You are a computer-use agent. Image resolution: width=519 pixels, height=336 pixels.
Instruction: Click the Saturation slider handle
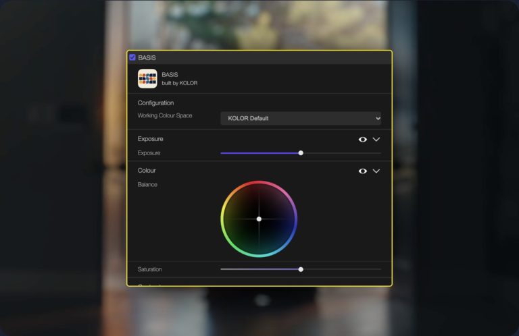301,269
